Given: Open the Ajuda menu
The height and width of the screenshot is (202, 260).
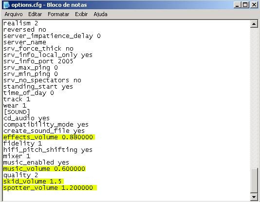Looking at the screenshot, I should 100,14.
